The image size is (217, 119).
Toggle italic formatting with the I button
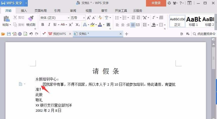coord(49,25)
